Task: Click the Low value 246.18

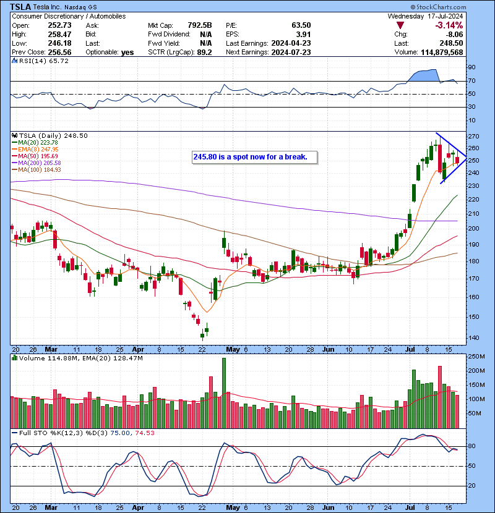Action: [x=59, y=43]
